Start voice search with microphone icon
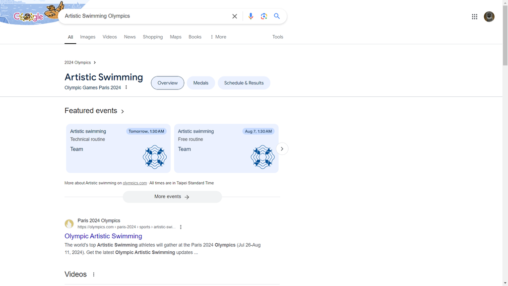The width and height of the screenshot is (508, 286). [x=251, y=16]
